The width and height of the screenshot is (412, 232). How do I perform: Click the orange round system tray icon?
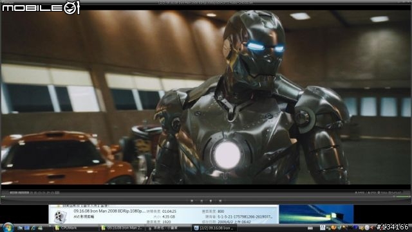coord(333,228)
